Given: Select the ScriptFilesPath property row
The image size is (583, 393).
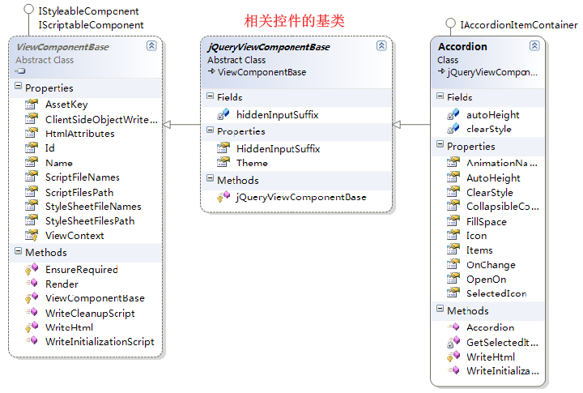Looking at the screenshot, I should pos(86,192).
